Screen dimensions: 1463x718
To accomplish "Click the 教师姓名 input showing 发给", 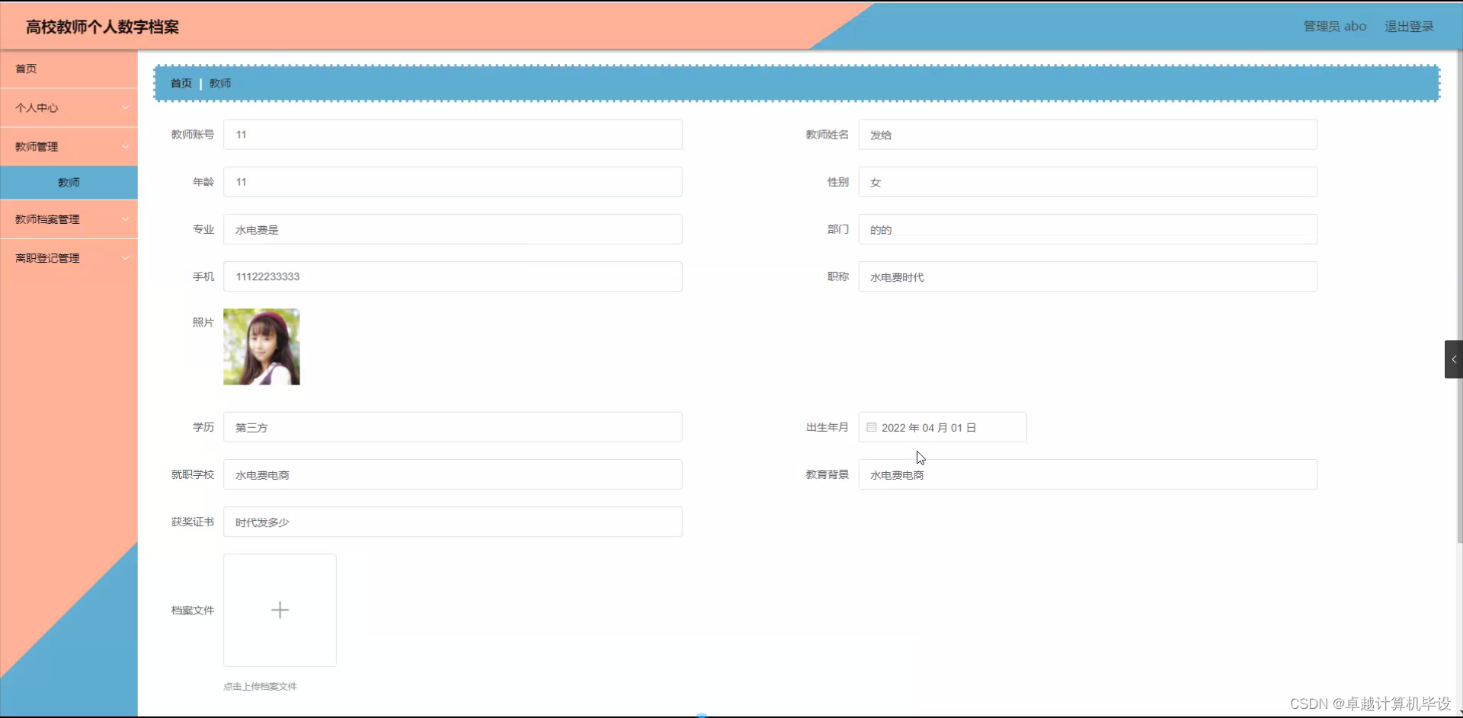I will click(x=1087, y=134).
